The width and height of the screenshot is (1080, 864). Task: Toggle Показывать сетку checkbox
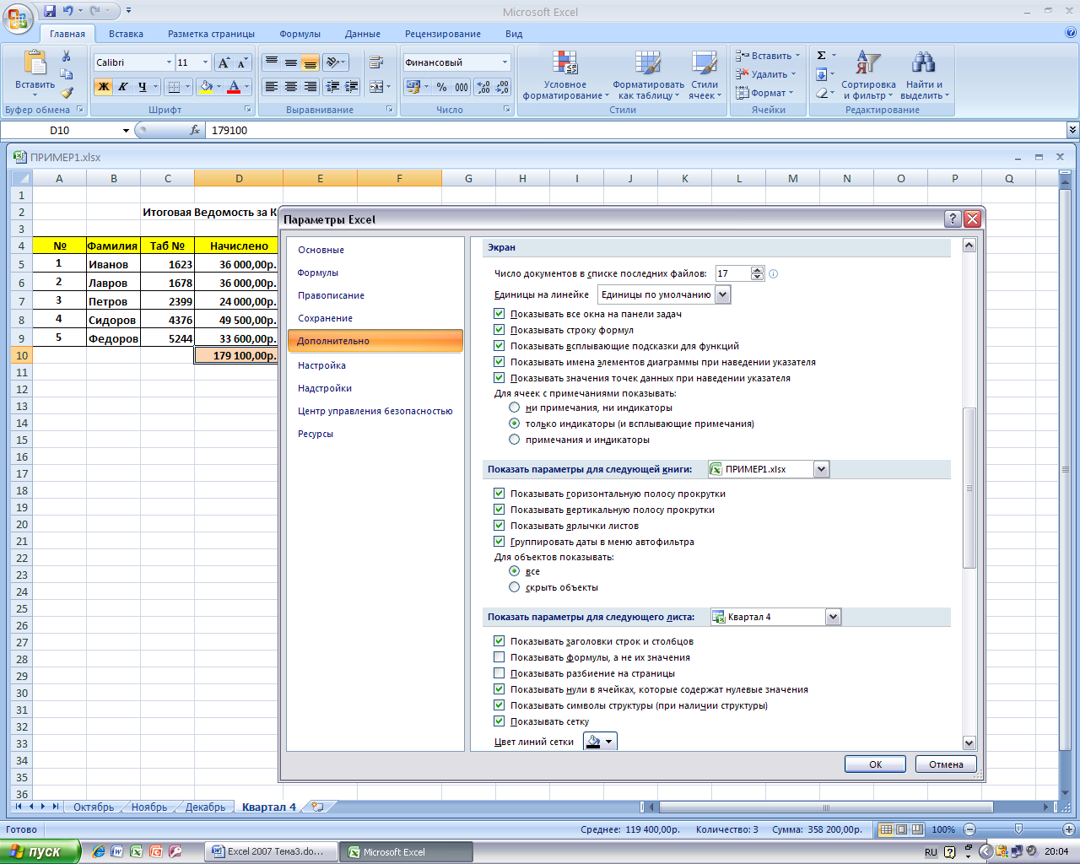499,721
